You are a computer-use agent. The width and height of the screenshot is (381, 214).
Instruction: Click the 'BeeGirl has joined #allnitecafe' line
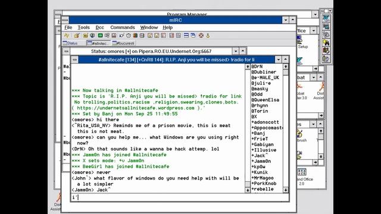(120, 166)
